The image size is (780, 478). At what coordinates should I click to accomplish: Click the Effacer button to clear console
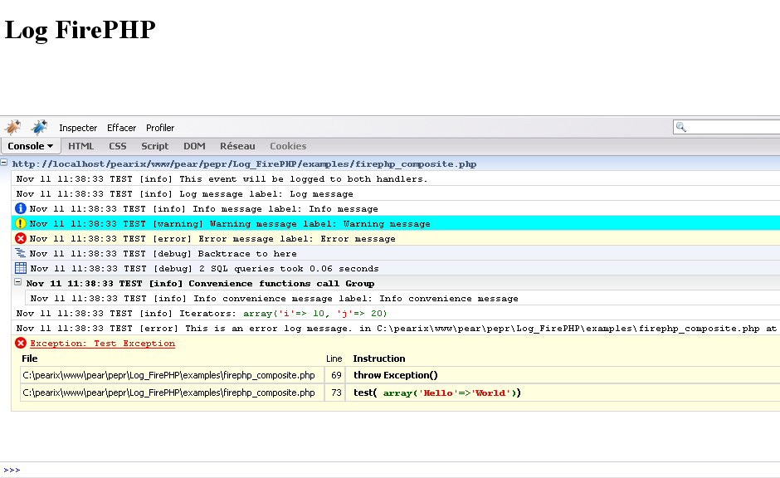[121, 128]
